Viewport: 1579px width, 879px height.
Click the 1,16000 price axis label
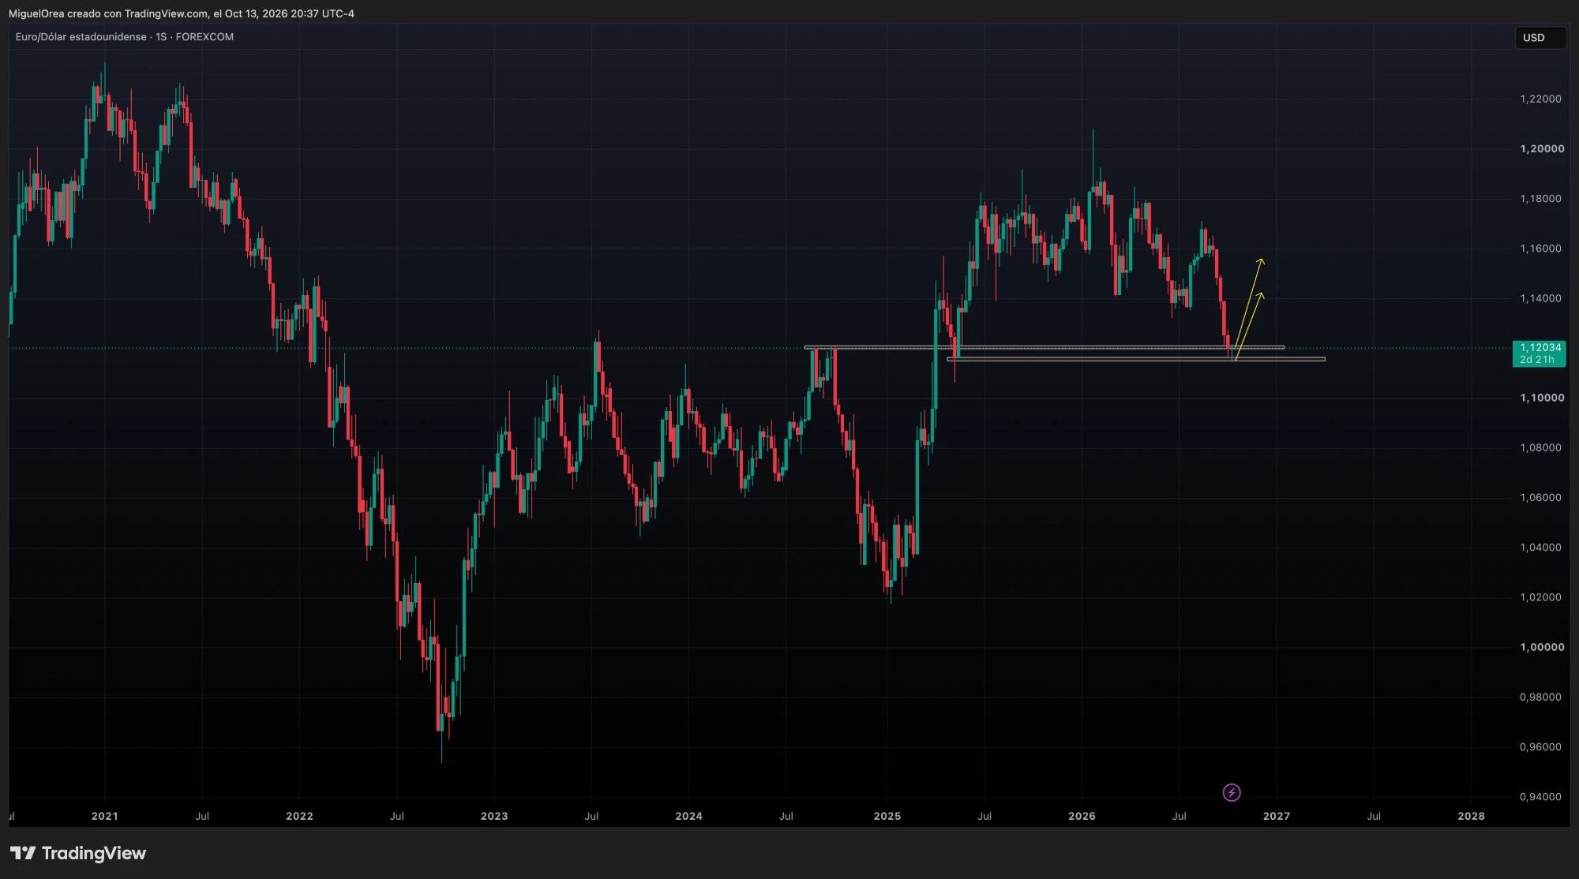click(x=1540, y=249)
